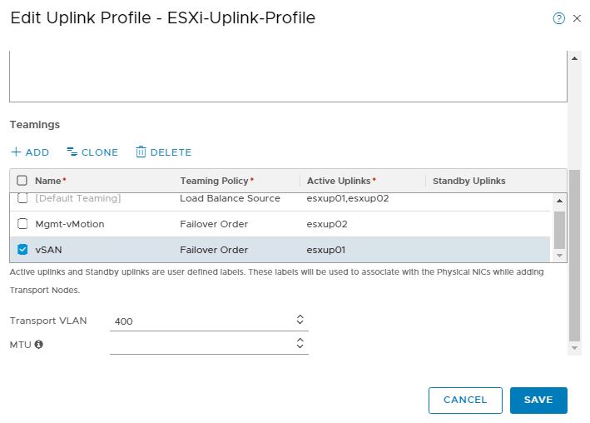The image size is (590, 423).
Task: Click the teamings table scrollbar down arrow
Action: click(559, 256)
